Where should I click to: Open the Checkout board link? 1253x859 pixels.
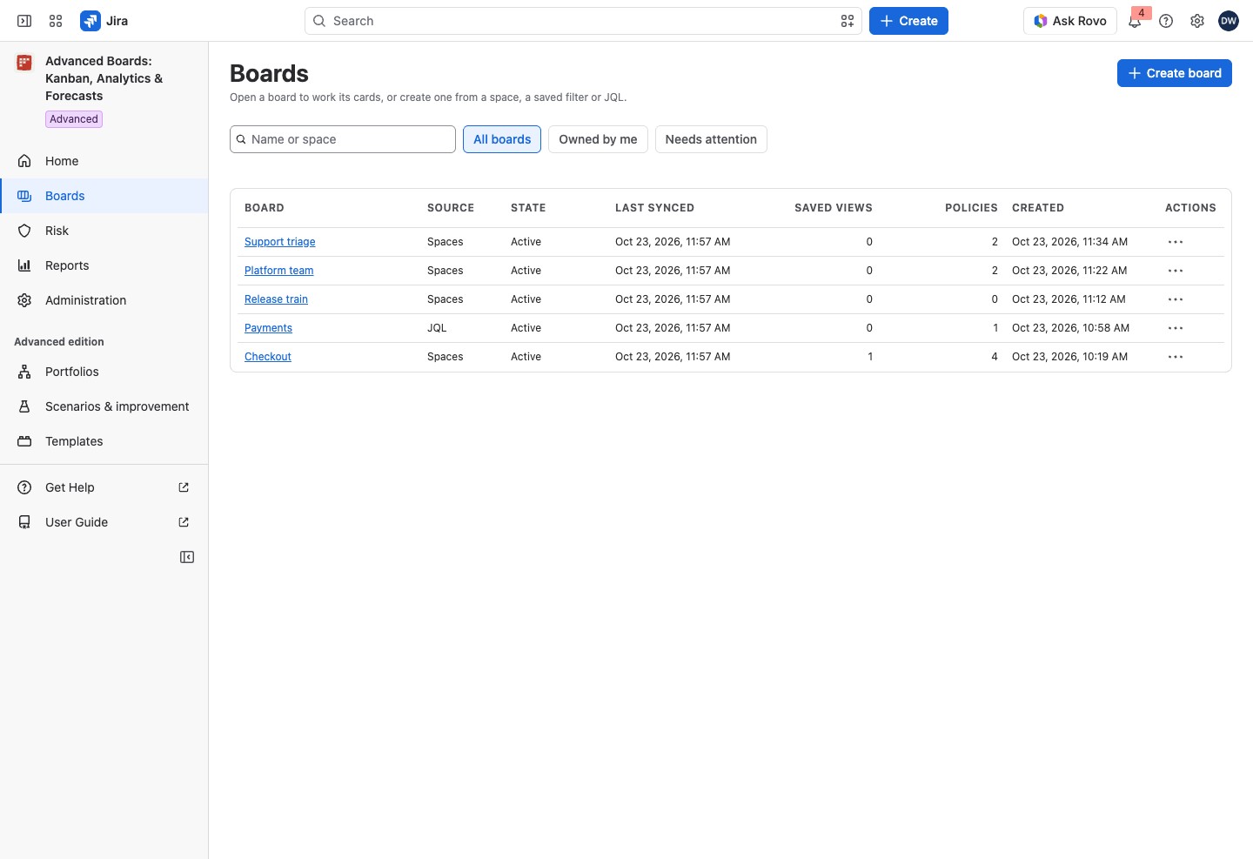coord(268,357)
